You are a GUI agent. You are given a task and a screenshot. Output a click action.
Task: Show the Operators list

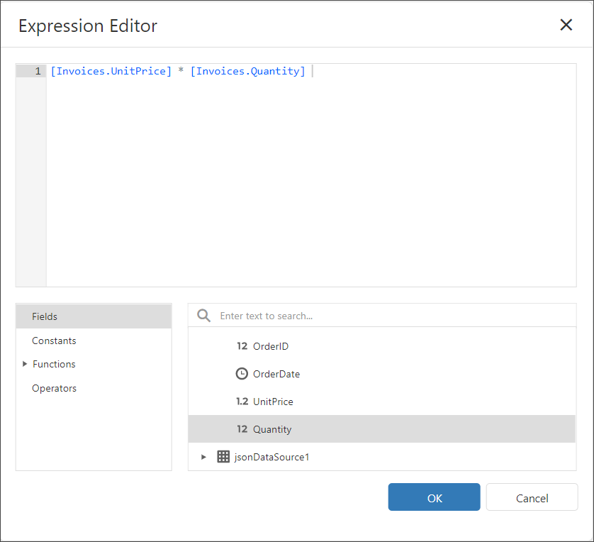tap(54, 388)
